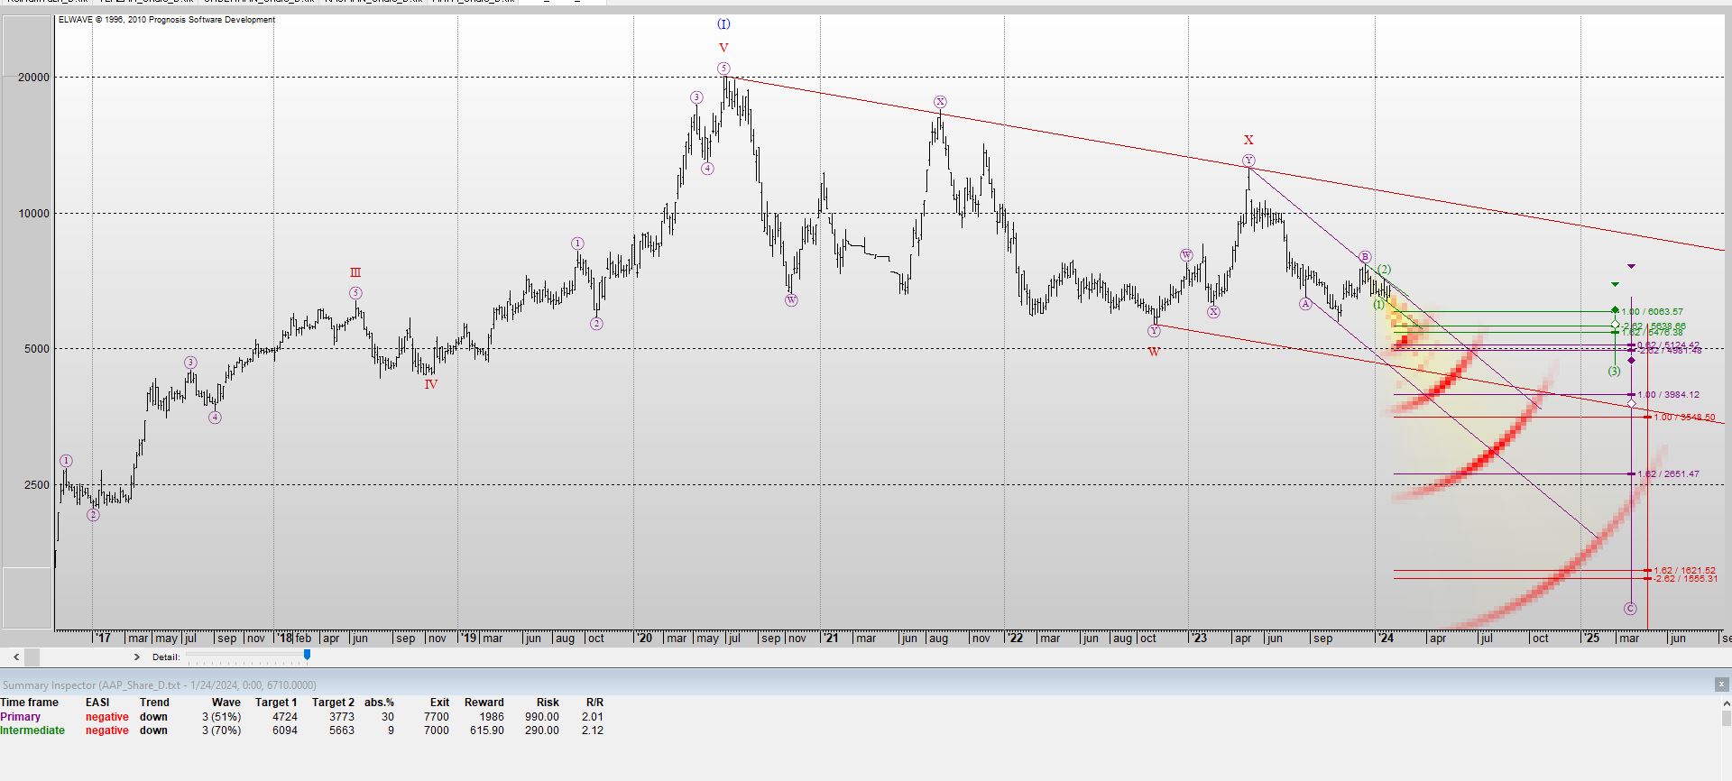The image size is (1732, 781).
Task: Click the Intermediate time frame row label
Action: [32, 730]
